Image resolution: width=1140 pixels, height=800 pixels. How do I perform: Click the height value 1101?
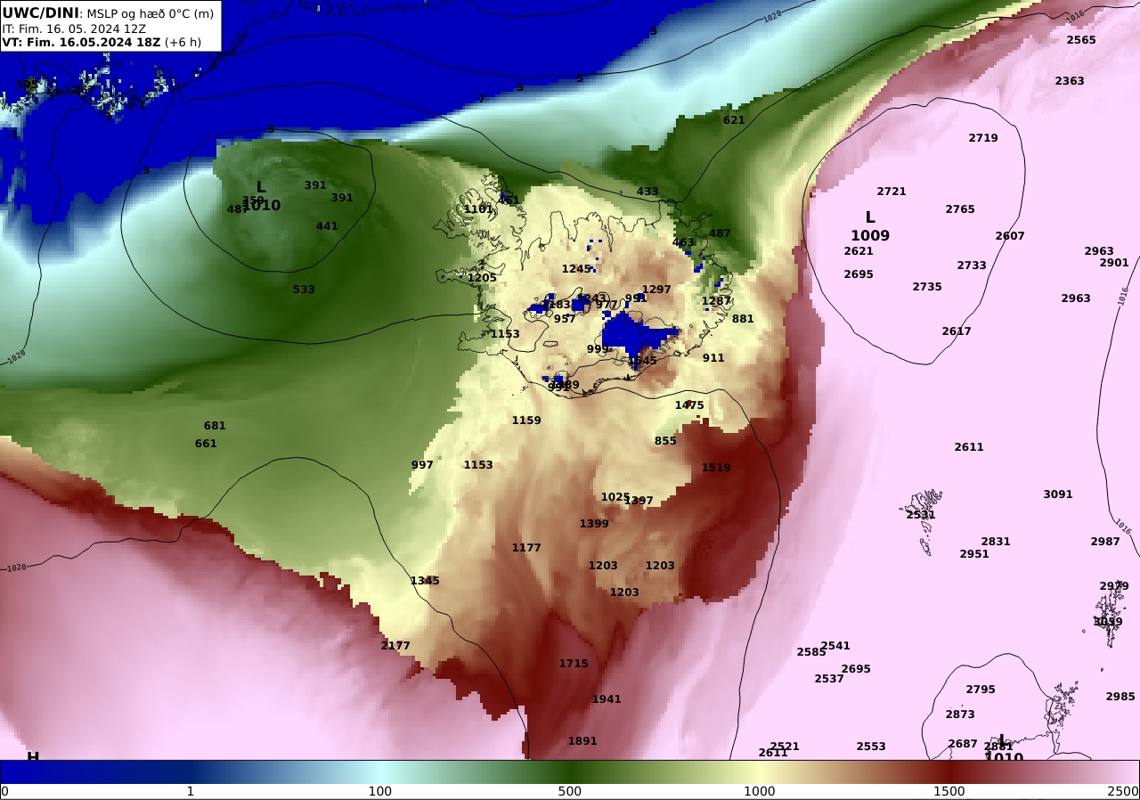478,209
